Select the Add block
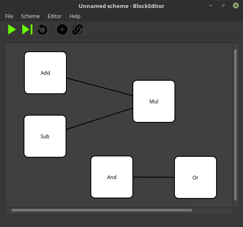Viewport: 243px width, 227px height. tap(45, 73)
